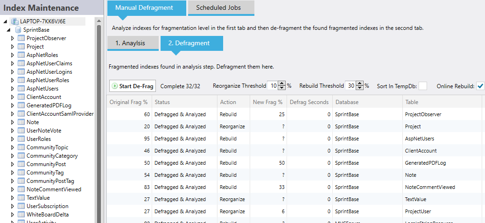Select the ProjectUser row in grid
Screen dimensions: 485x223
click(295, 211)
